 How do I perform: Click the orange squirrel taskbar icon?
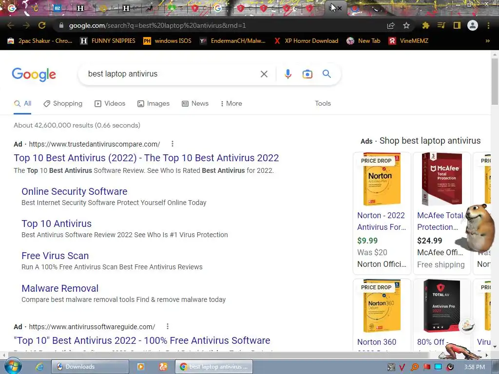tap(163, 367)
